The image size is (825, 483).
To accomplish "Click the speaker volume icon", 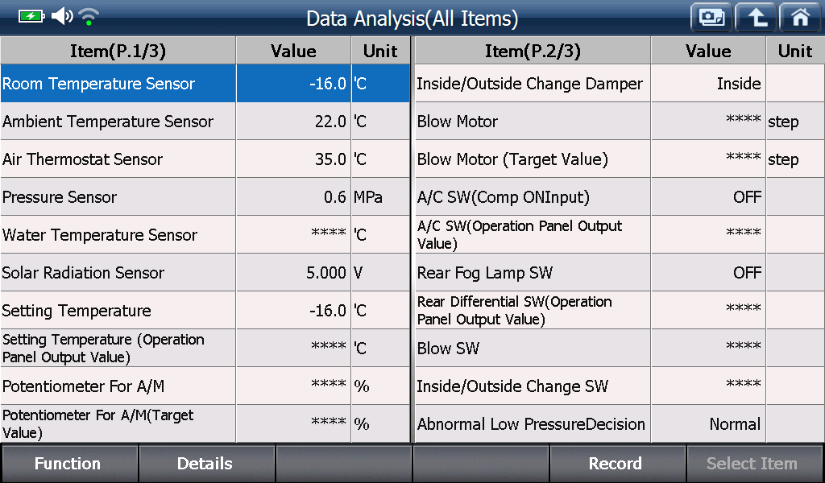I will click(x=62, y=16).
